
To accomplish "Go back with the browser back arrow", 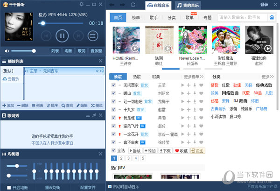I will (x=112, y=5).
